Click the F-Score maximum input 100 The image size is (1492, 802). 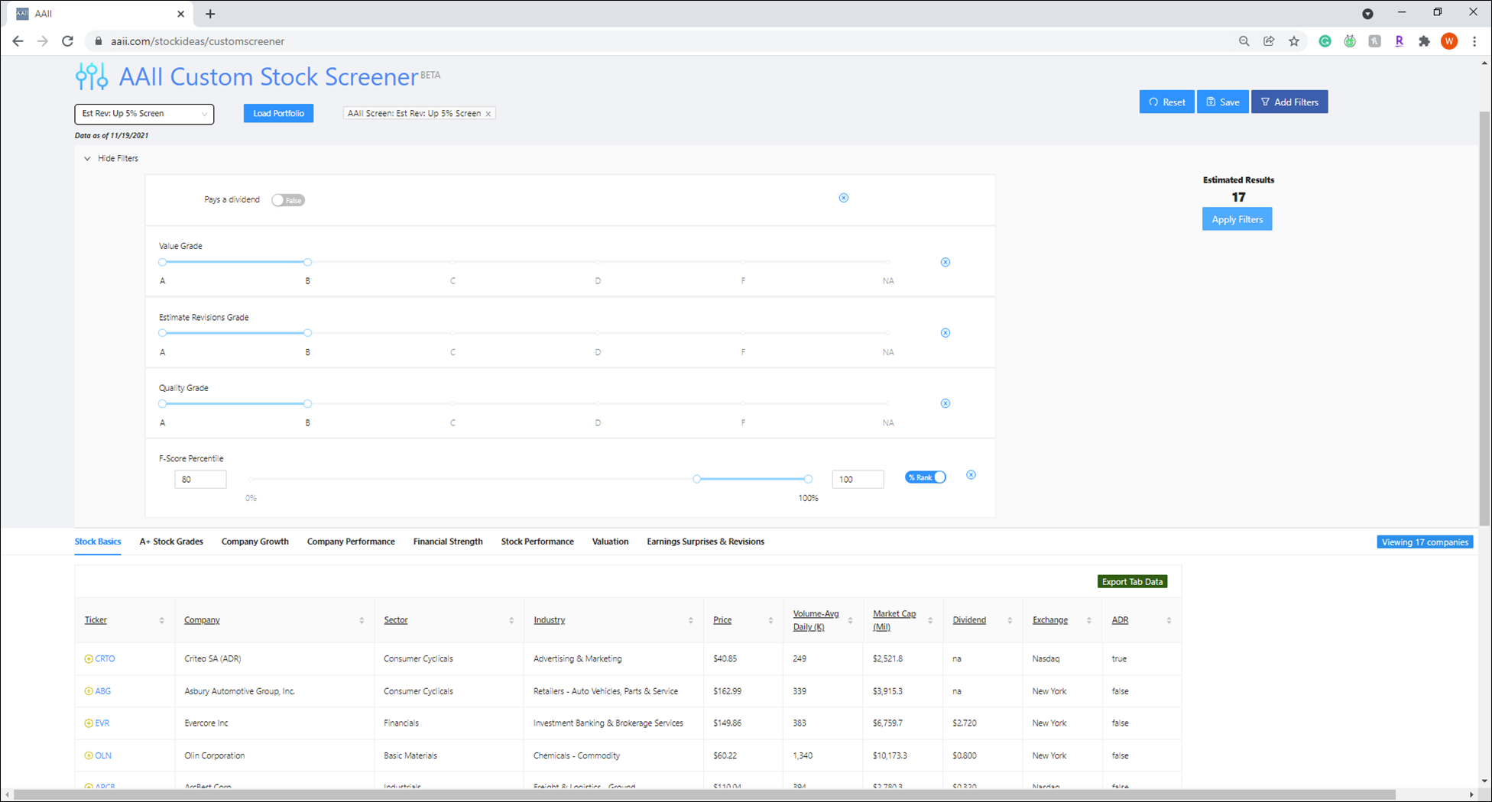coord(858,480)
